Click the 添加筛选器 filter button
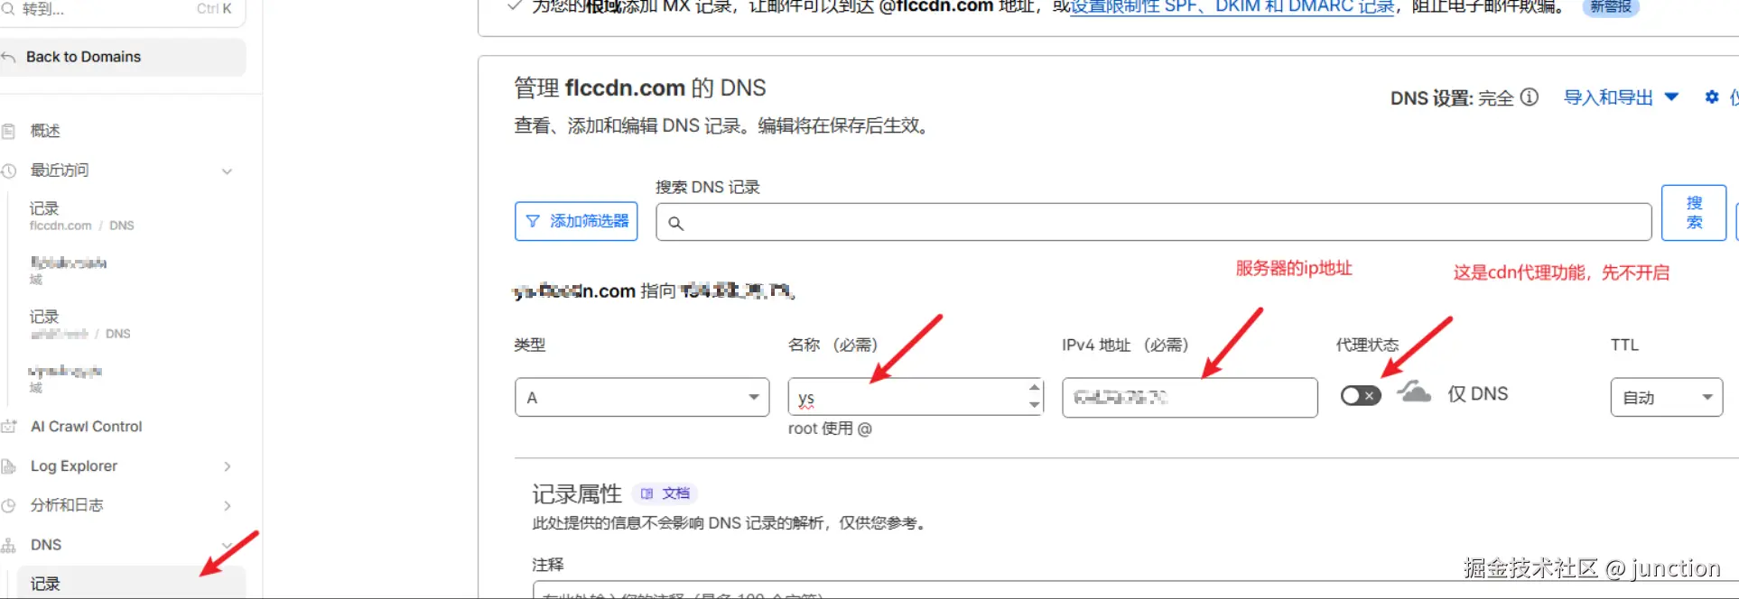 pyautogui.click(x=576, y=221)
